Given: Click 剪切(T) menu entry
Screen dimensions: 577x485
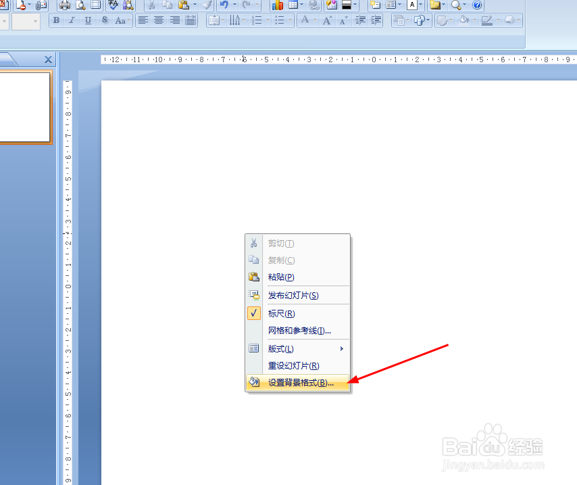Looking at the screenshot, I should tap(297, 244).
